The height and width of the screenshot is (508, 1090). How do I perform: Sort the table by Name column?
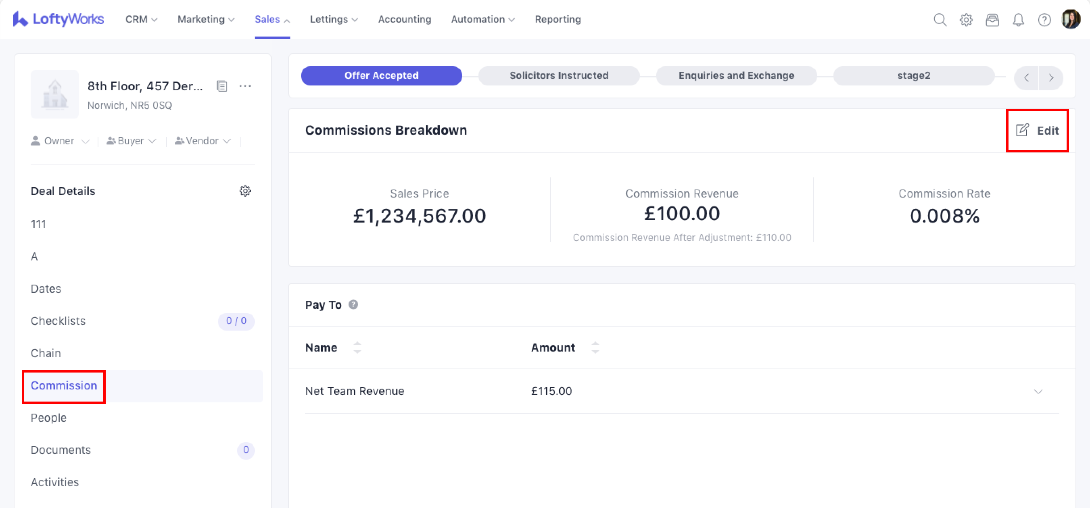pos(357,348)
